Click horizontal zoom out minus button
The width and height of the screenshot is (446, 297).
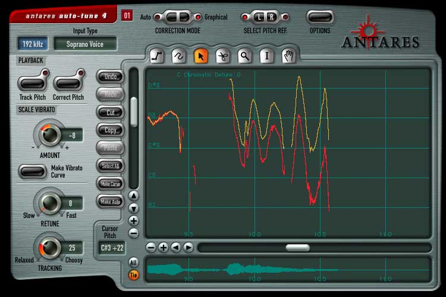(151, 248)
